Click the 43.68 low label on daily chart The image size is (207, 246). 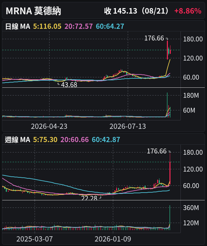coord(69,85)
